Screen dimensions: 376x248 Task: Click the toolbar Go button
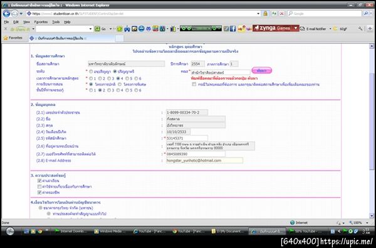coord(101,29)
